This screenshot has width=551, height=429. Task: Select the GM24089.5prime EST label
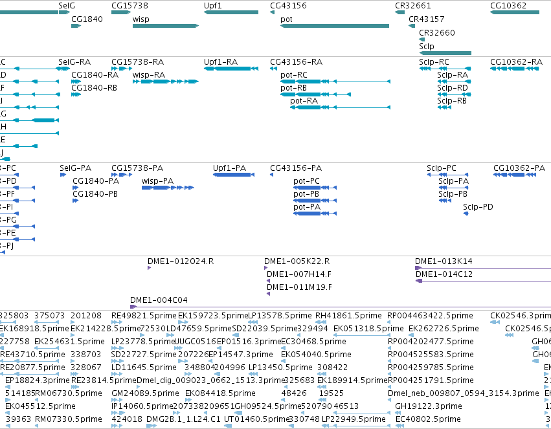tap(145, 393)
